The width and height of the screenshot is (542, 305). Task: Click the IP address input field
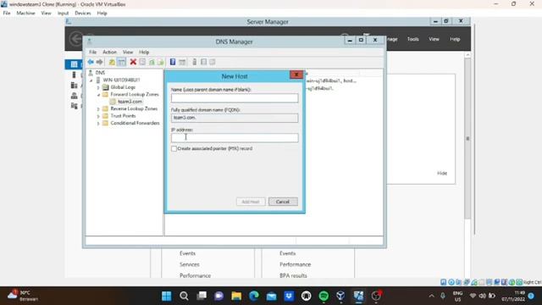[x=235, y=138]
